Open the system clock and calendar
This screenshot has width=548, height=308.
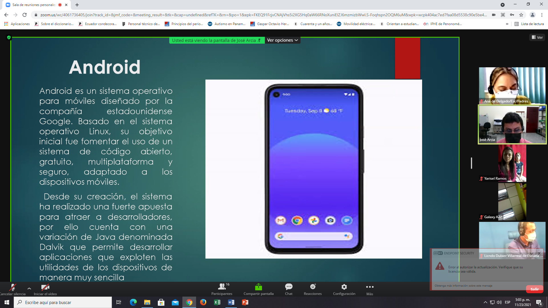[523, 302]
